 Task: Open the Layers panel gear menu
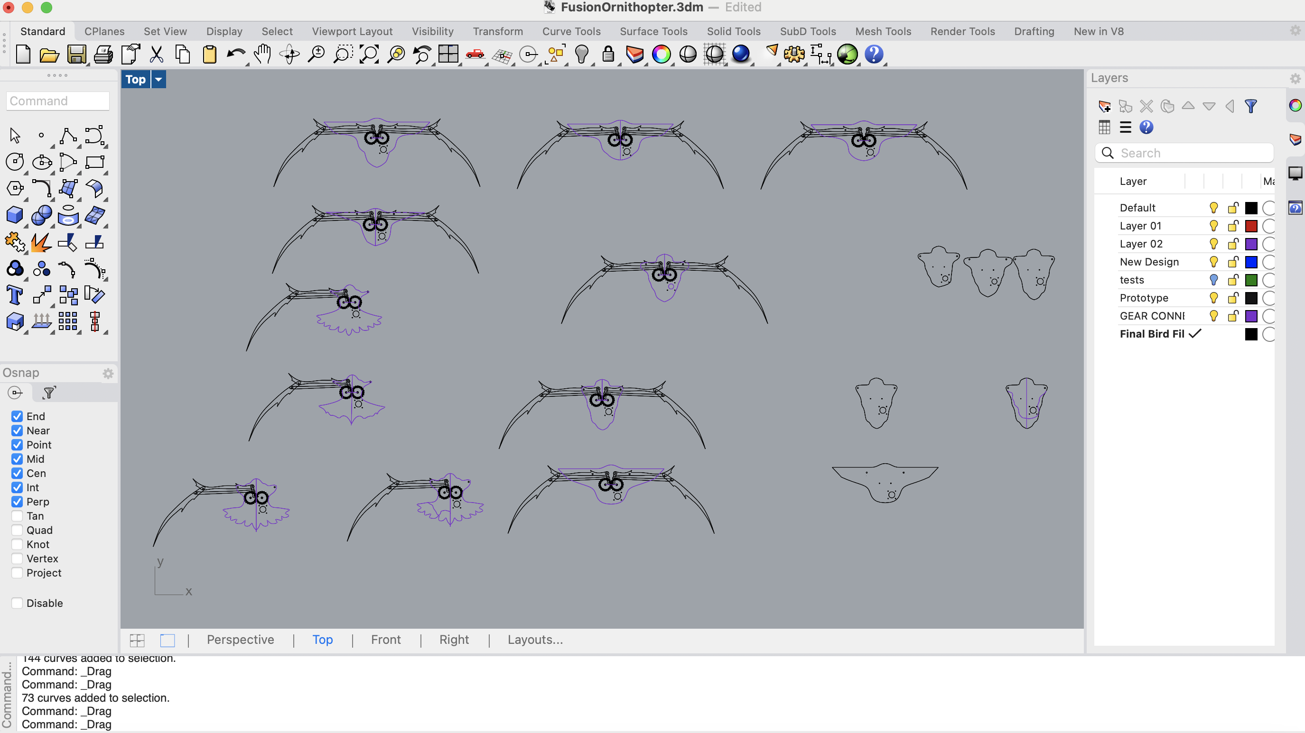tap(1295, 78)
